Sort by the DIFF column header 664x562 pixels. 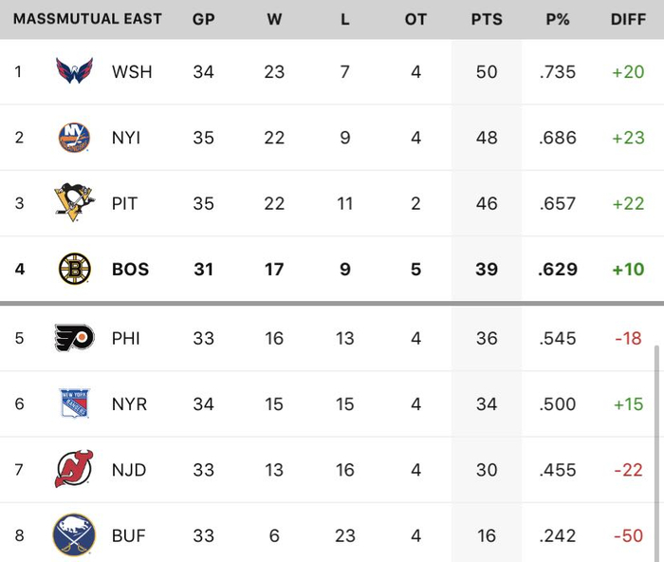pos(628,19)
